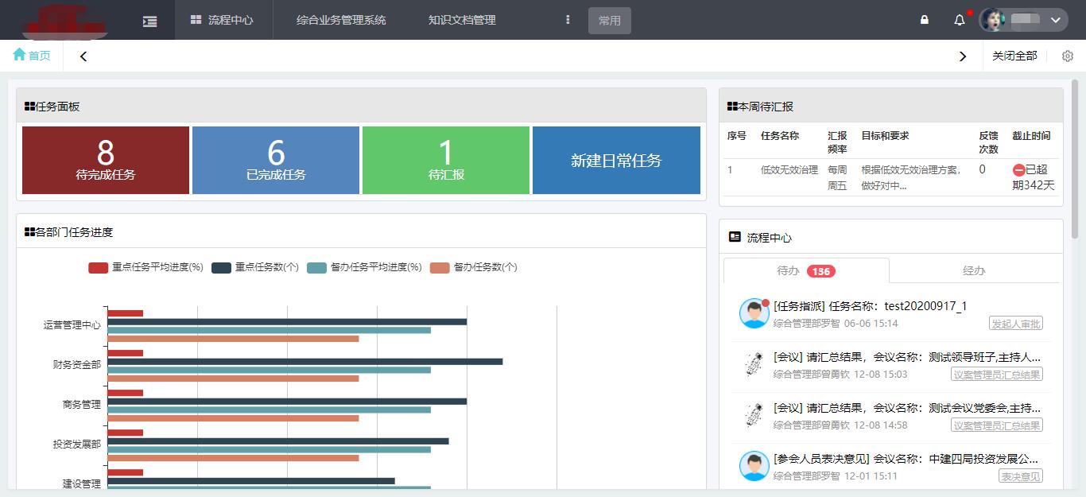Click the 新建日常任务 button
The width and height of the screenshot is (1086, 497).
(x=616, y=160)
